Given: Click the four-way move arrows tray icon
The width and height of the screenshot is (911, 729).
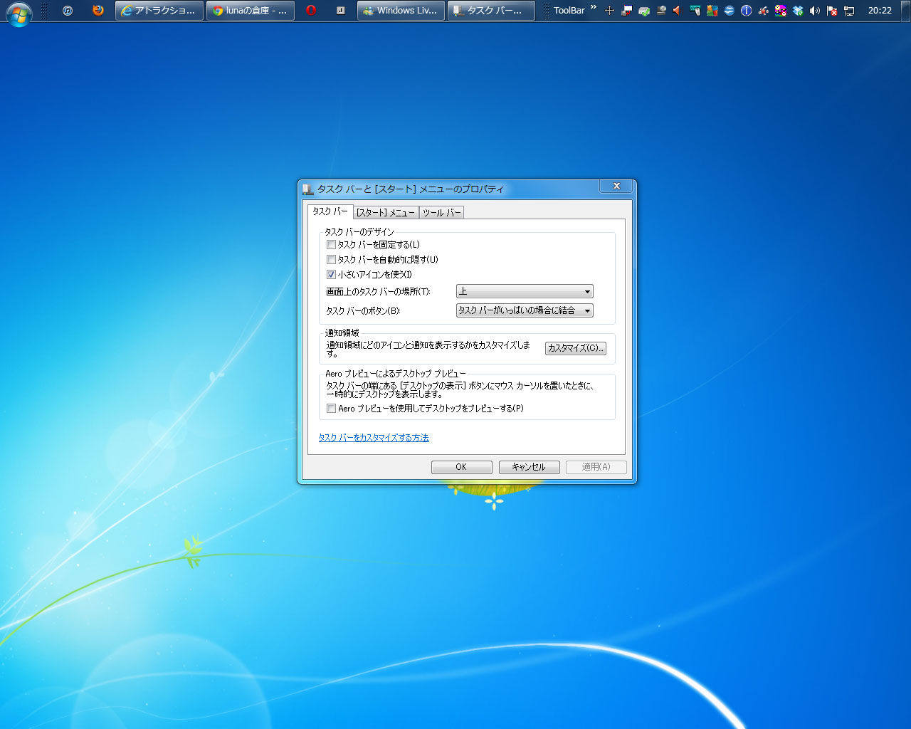Looking at the screenshot, I should [x=609, y=11].
